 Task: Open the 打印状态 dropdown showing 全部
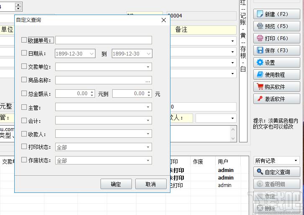pos(148,147)
